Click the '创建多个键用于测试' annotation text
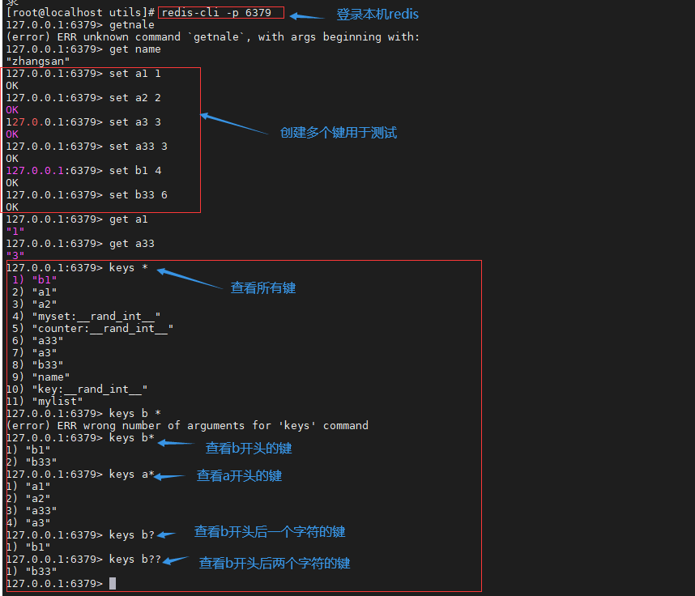695x596 pixels. pyautogui.click(x=339, y=133)
